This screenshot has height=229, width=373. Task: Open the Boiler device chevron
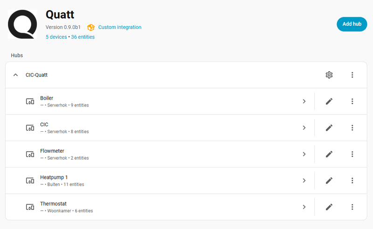click(304, 101)
